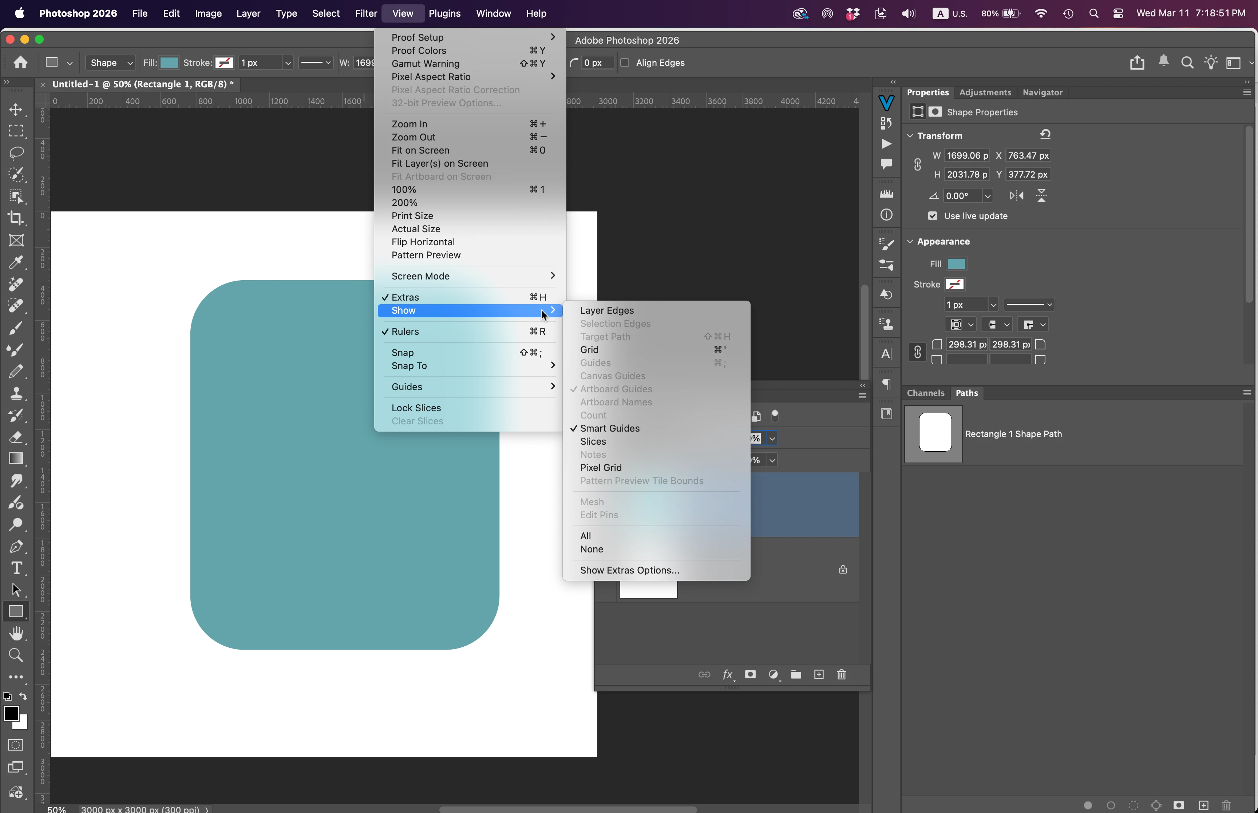
Task: Enable the Align Edges checkbox
Action: (x=625, y=63)
